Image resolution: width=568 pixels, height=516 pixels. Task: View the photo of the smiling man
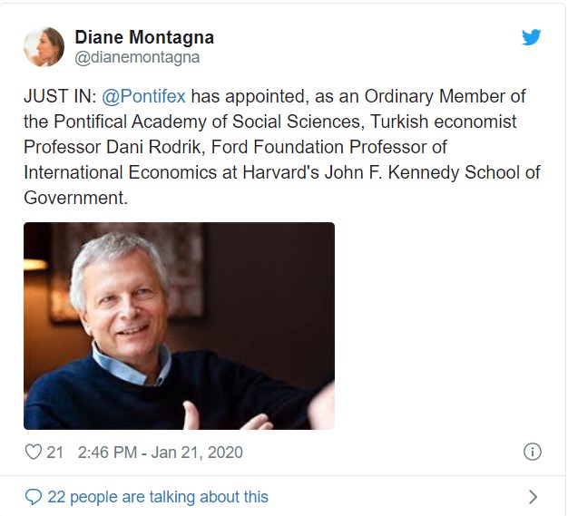[x=179, y=326]
